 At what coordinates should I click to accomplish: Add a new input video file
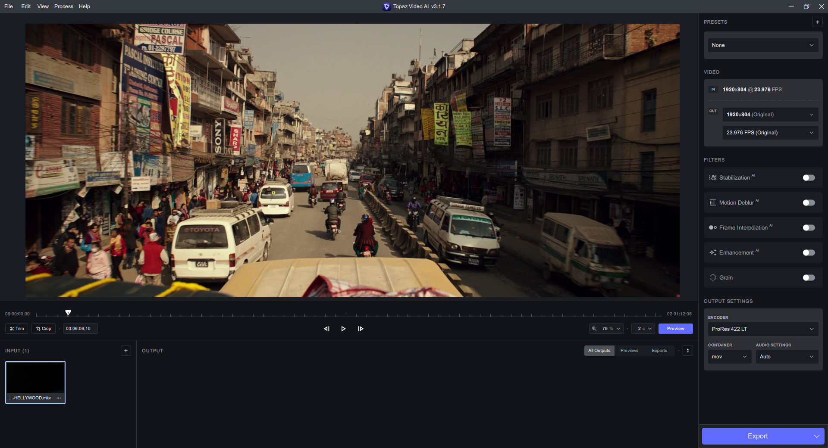126,351
